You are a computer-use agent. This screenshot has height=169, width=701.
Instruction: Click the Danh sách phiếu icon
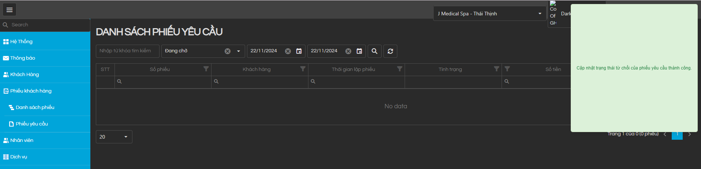point(11,108)
